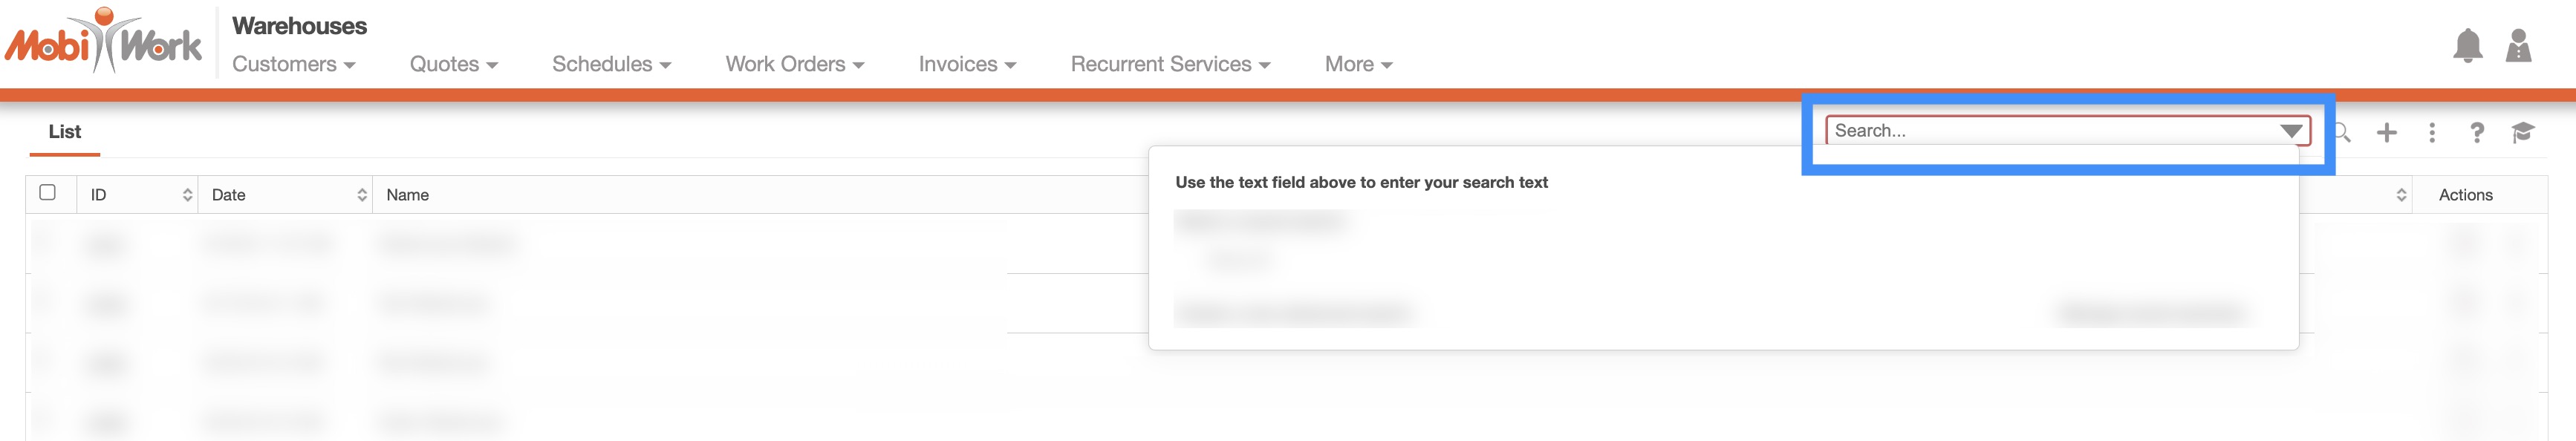
Task: Click the question mark help icon
Action: click(x=2477, y=132)
